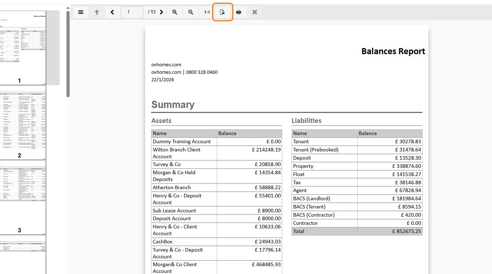Click the scroll-up arrow above the thumbnail scrollbar

click(68, 8)
